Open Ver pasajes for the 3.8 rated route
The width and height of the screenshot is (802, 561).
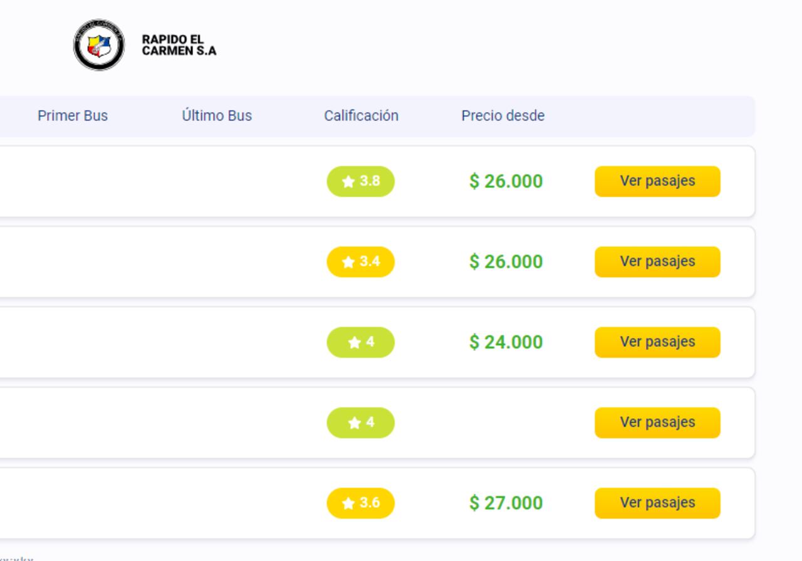click(657, 181)
